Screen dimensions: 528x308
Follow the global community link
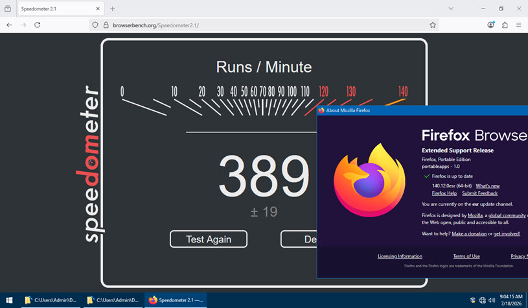507,215
